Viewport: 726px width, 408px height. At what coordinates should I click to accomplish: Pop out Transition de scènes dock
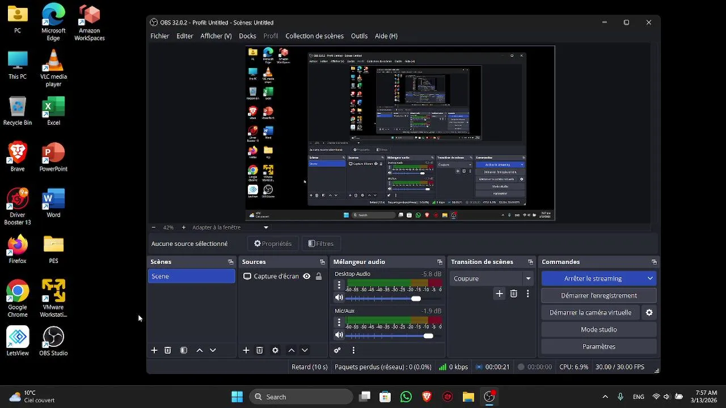tap(531, 262)
